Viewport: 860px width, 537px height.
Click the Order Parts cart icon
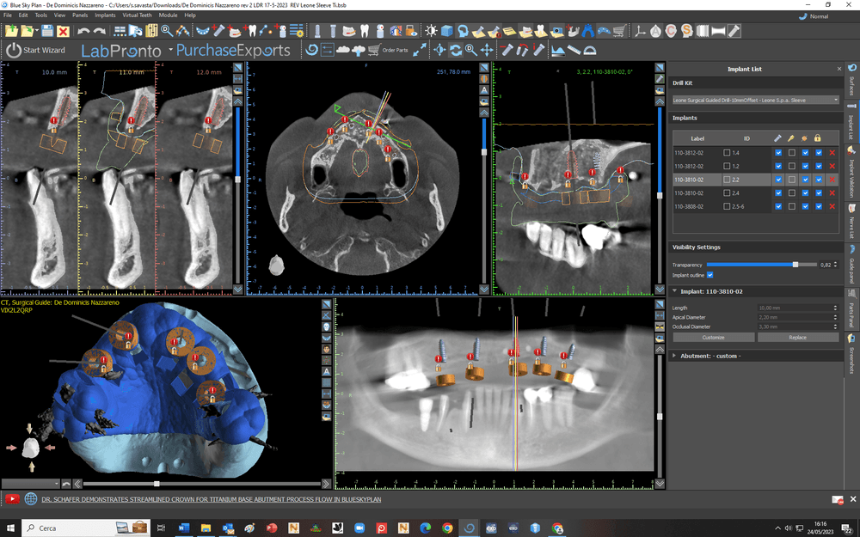374,51
